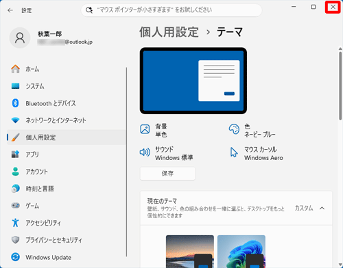This screenshot has width=343, height=268.
Task: Click the システム monitor icon
Action: coord(15,86)
